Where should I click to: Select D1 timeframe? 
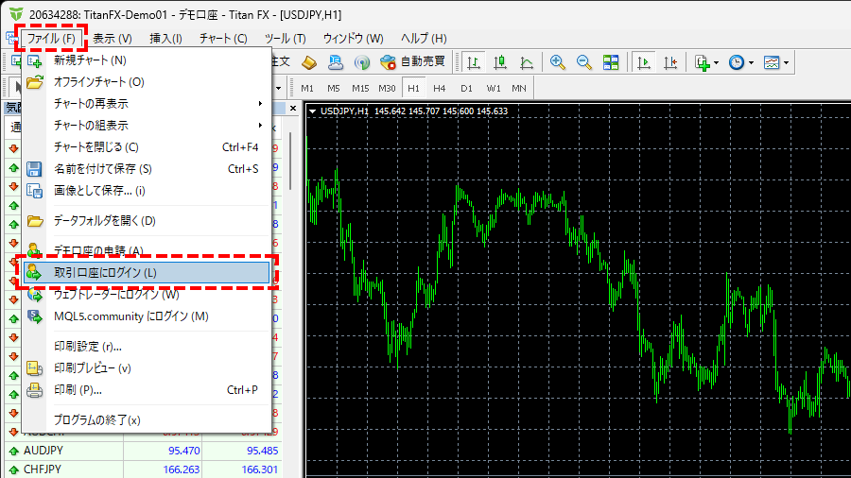click(466, 89)
